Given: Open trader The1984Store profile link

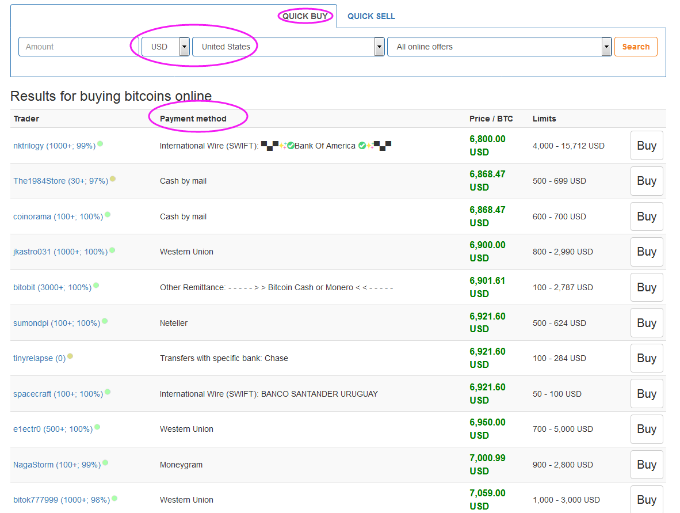Looking at the screenshot, I should (61, 181).
